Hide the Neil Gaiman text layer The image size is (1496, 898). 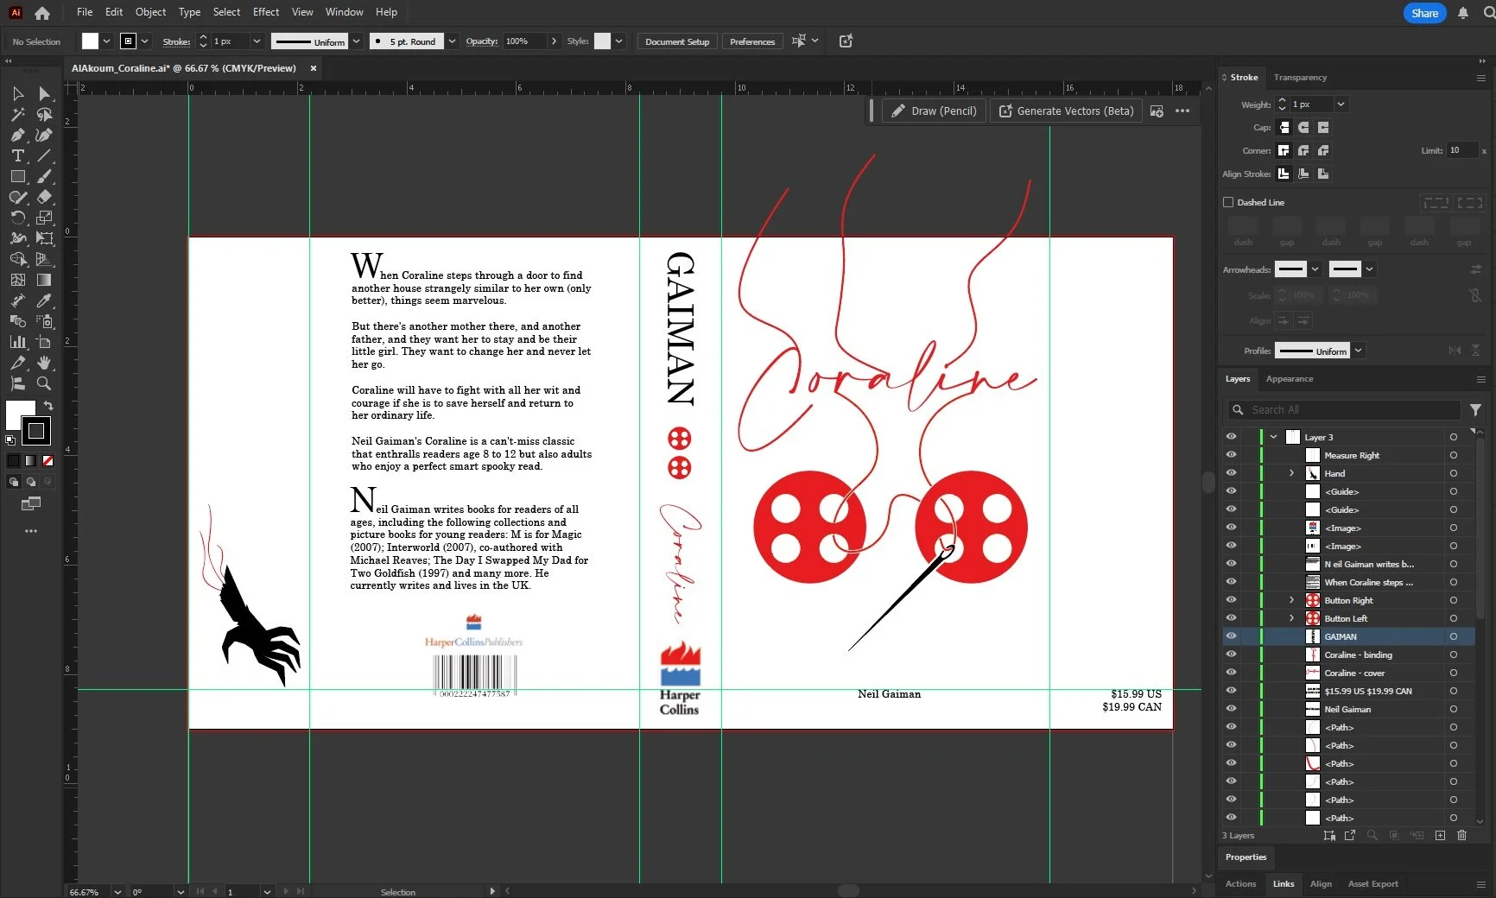(x=1231, y=709)
